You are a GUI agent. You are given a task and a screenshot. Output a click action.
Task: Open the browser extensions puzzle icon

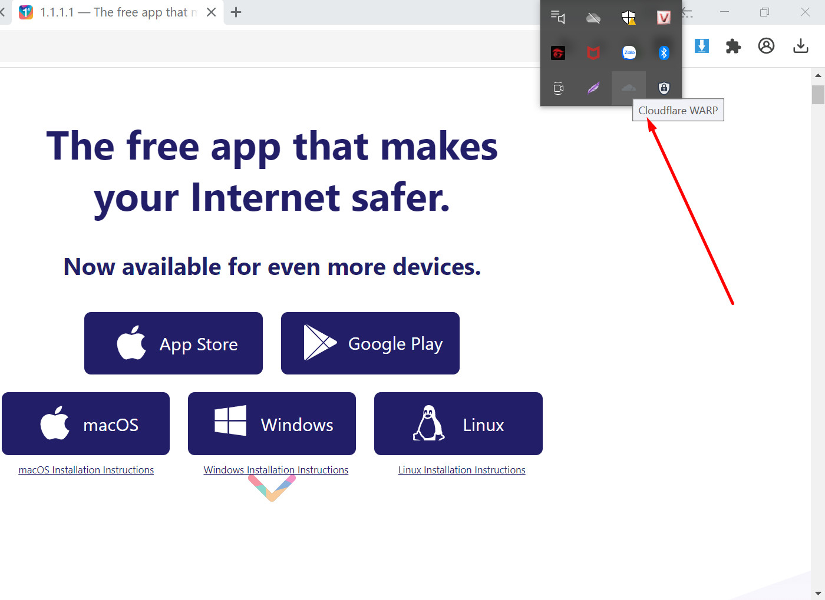[733, 46]
